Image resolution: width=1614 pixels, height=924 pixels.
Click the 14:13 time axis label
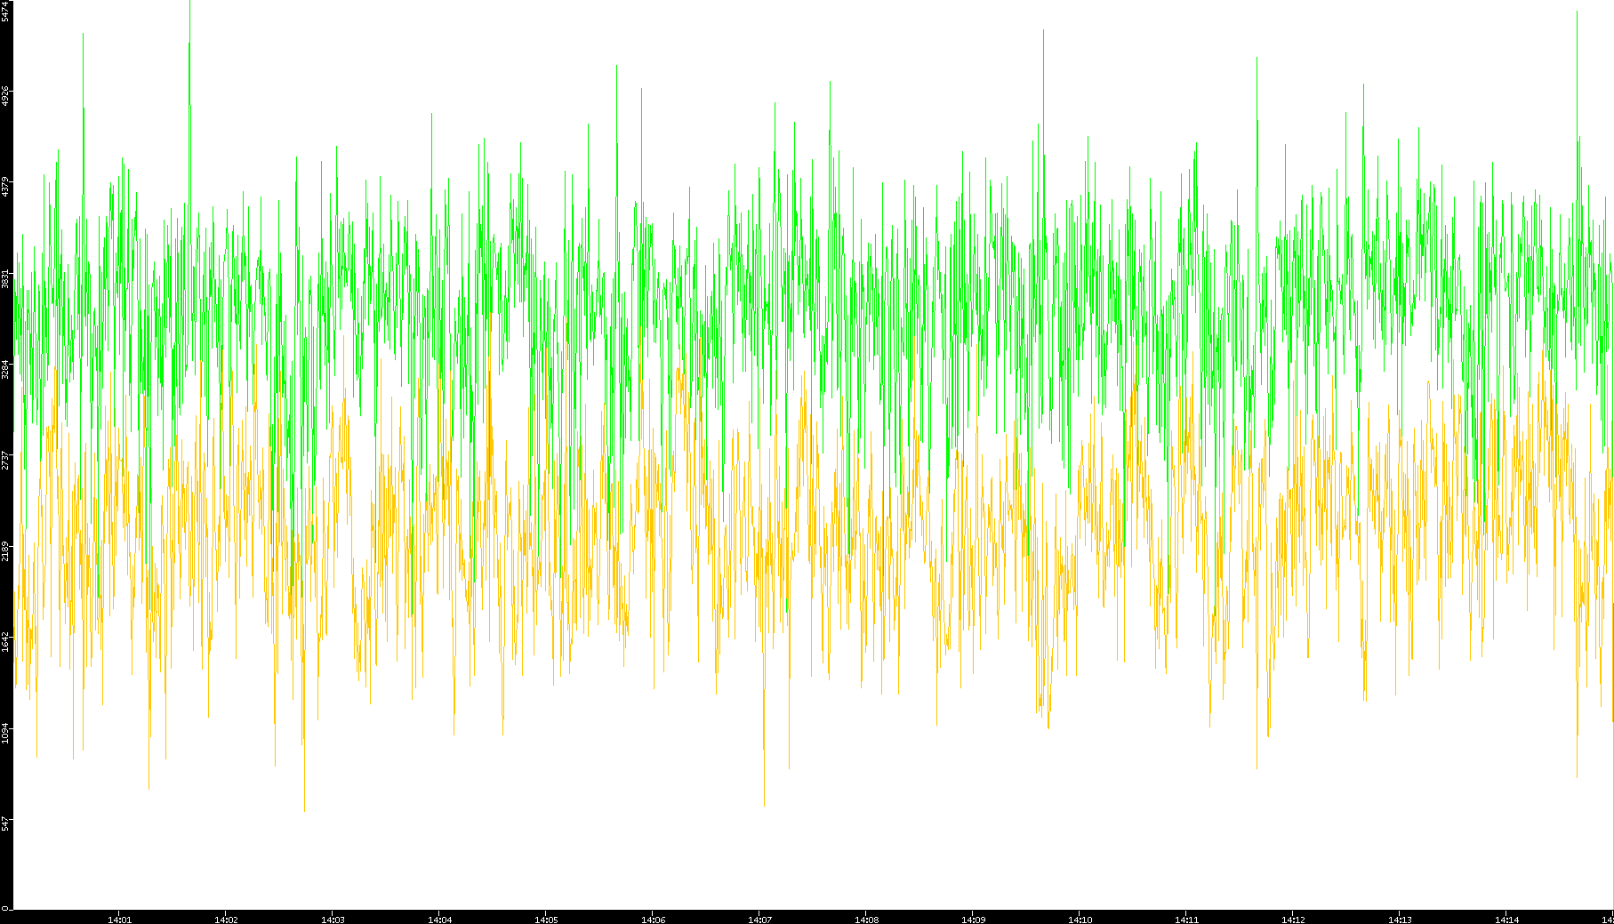click(1400, 920)
